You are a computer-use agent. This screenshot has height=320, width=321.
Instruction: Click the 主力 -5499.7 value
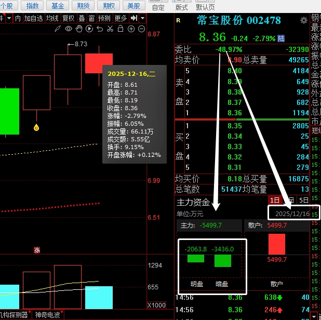(x=210, y=225)
